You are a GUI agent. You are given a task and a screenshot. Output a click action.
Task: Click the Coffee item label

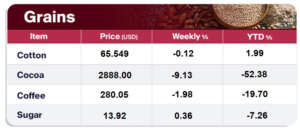31,96
